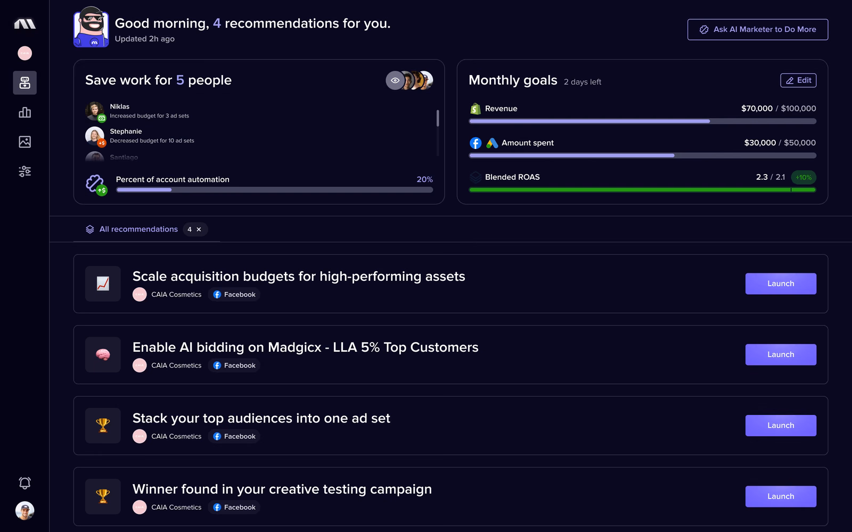Toggle the eye visibility icon in Save work card

coord(395,80)
